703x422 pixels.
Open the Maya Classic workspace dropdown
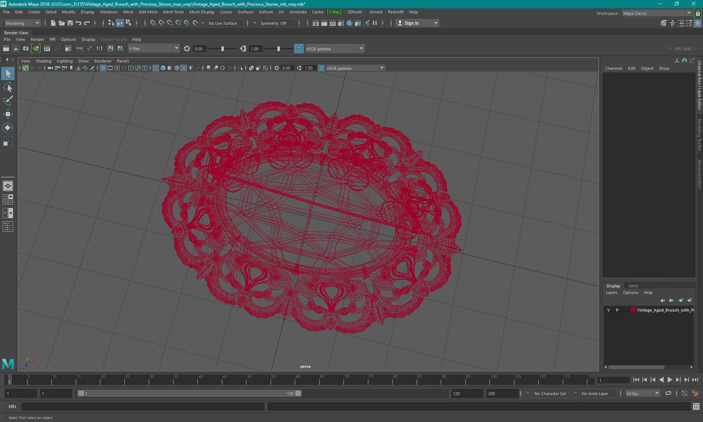coord(657,13)
